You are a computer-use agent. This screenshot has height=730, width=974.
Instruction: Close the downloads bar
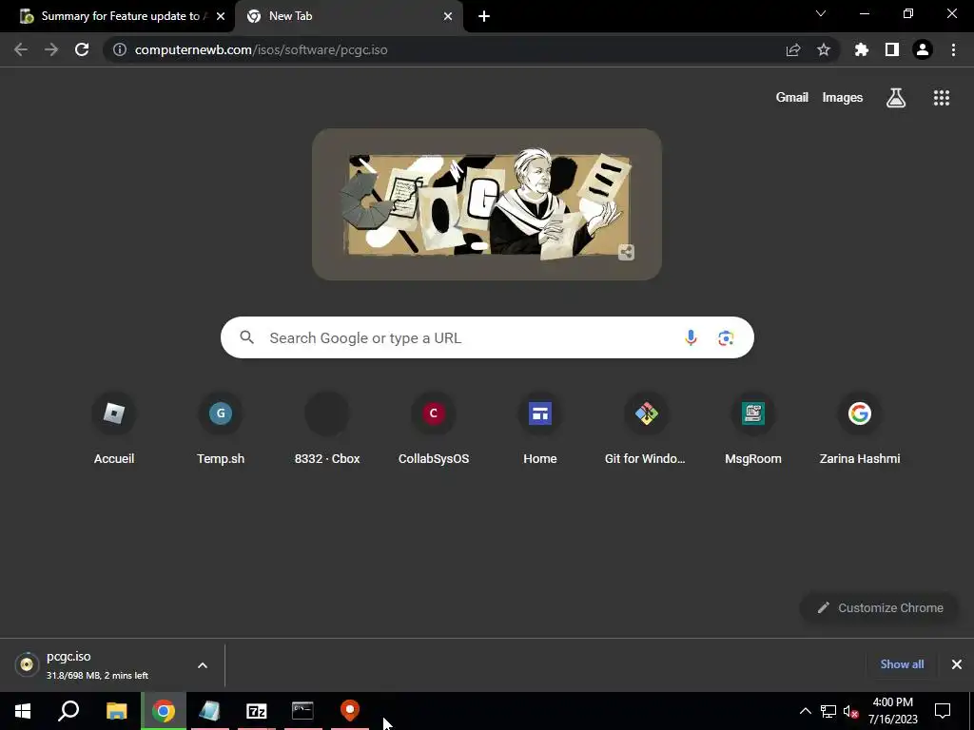(957, 664)
